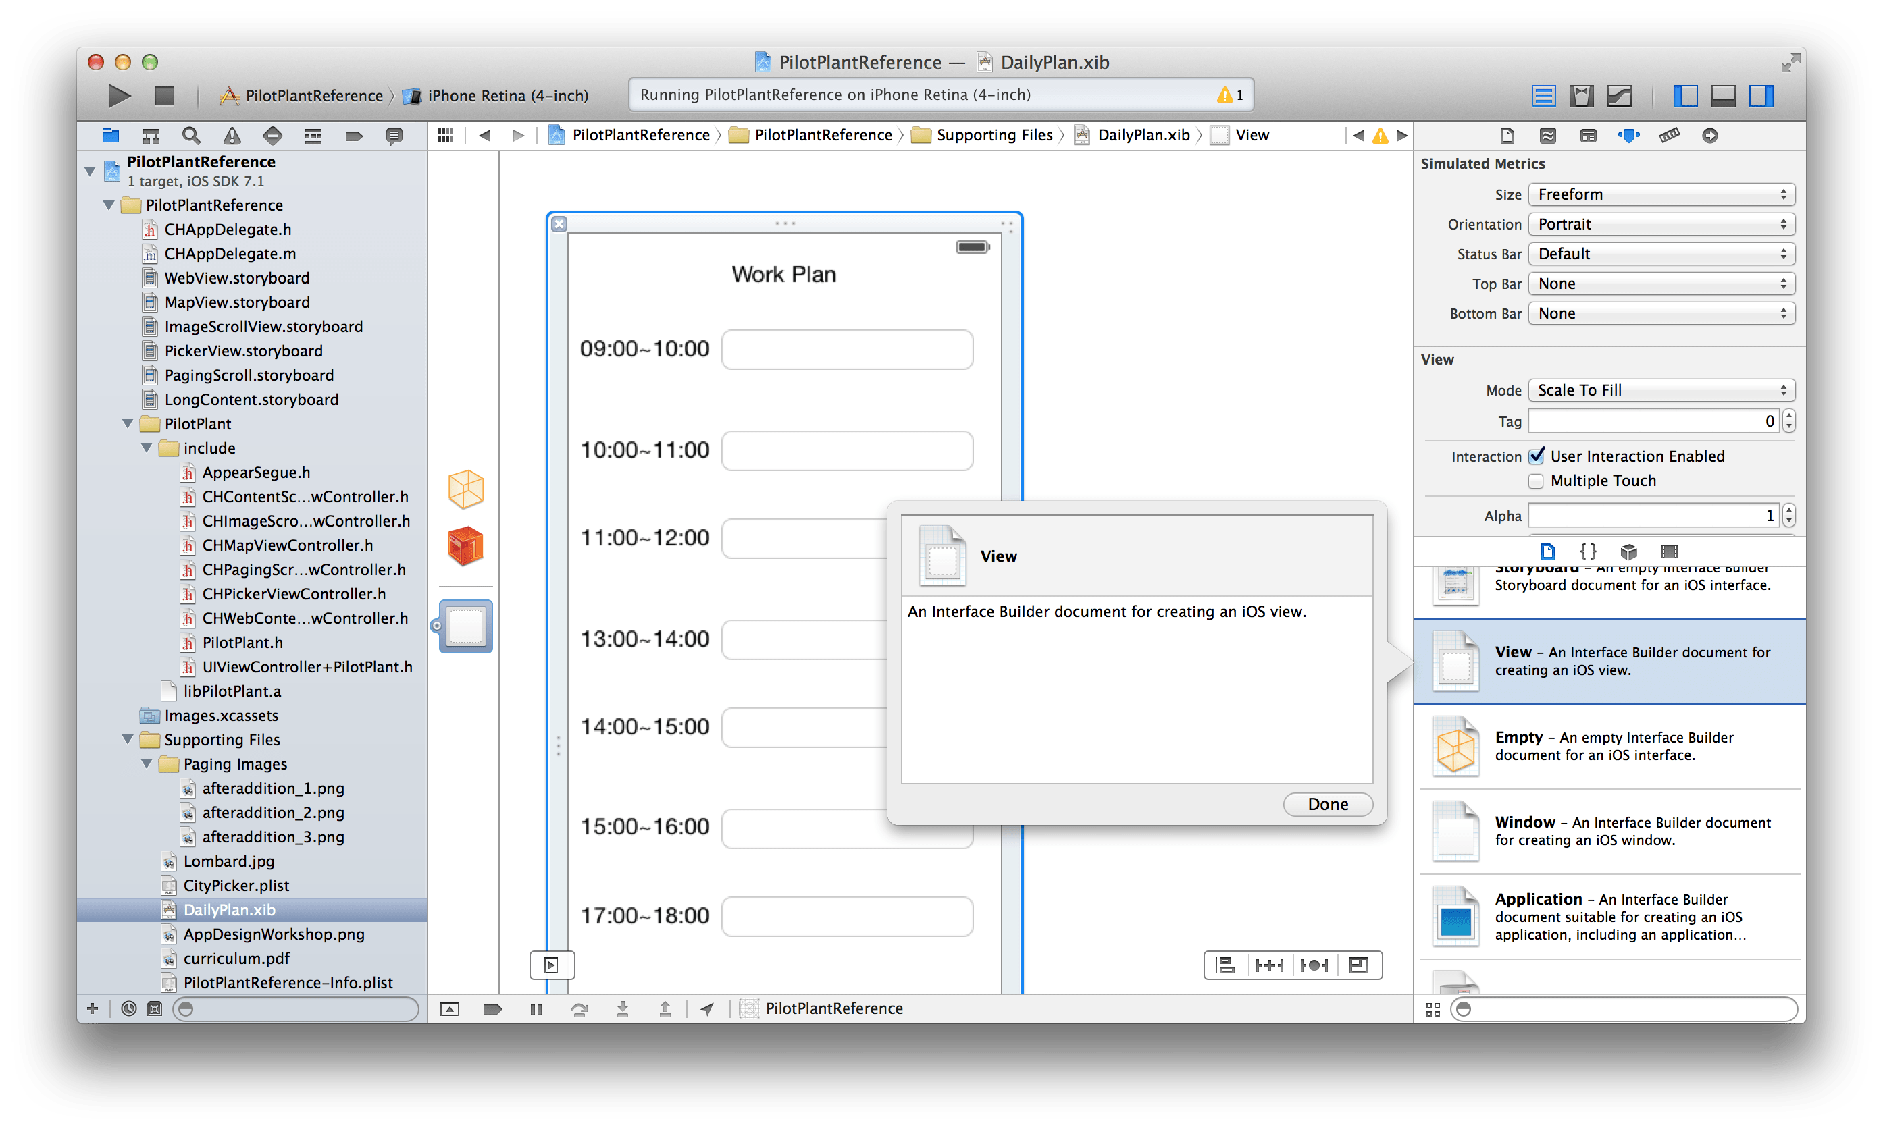Show the Size inspector tab
This screenshot has width=1883, height=1130.
[1669, 136]
